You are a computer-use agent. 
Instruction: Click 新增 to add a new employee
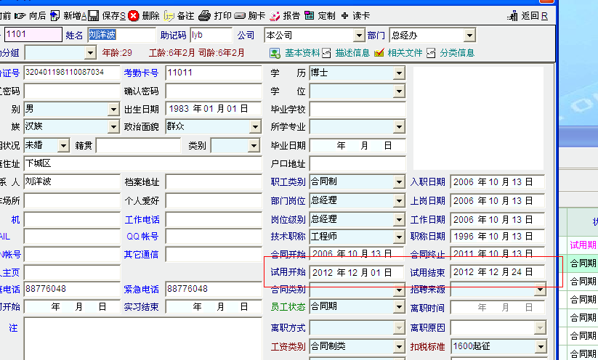click(69, 15)
